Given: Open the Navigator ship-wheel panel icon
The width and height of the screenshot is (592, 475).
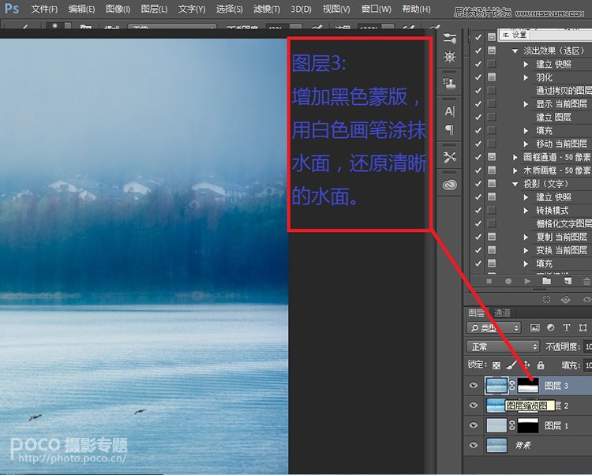Looking at the screenshot, I should (x=449, y=57).
